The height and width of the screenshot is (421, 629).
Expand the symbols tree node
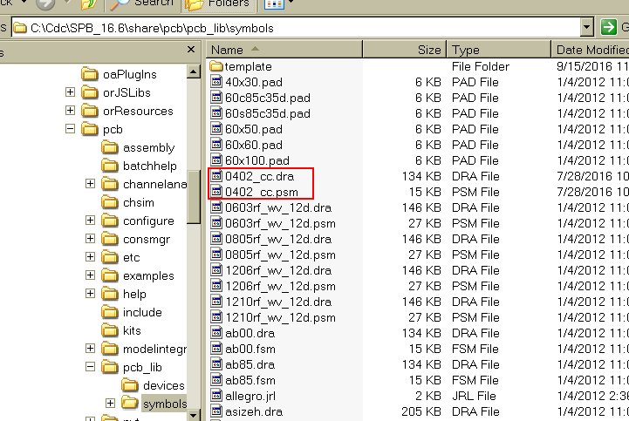110,403
